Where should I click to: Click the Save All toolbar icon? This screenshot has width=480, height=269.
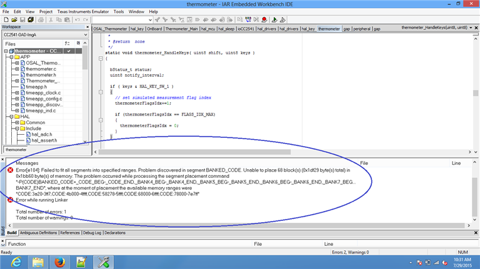coord(31,19)
